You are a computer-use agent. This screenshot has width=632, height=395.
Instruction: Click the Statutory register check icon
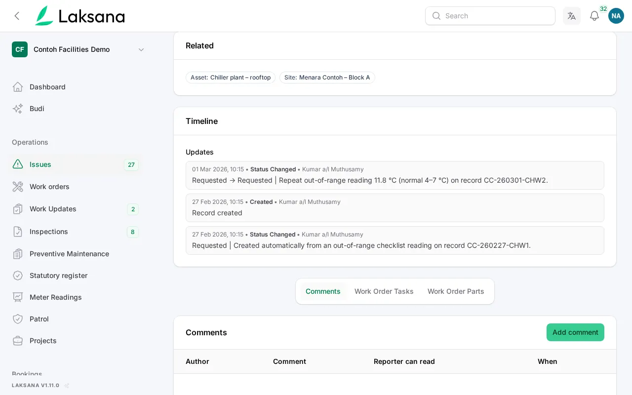(x=18, y=276)
